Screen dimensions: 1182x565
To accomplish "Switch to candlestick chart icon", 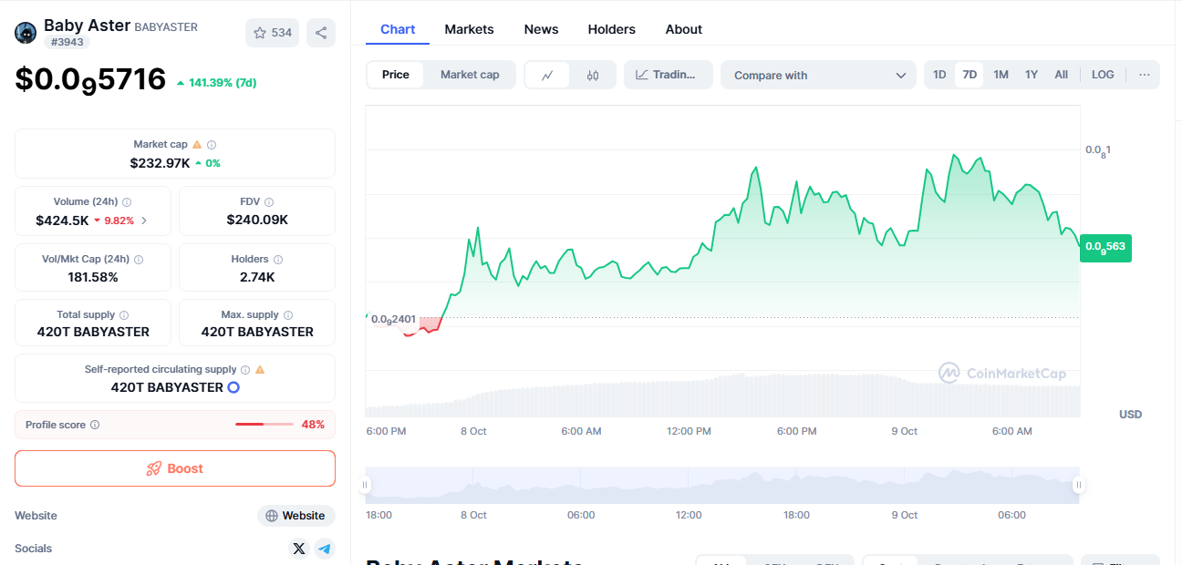I will 593,76.
